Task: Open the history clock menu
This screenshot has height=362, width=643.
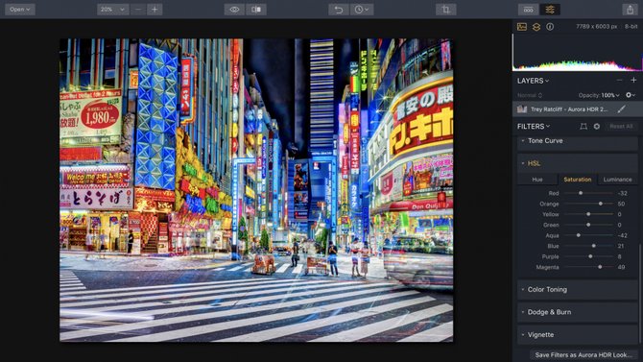Action: point(362,10)
